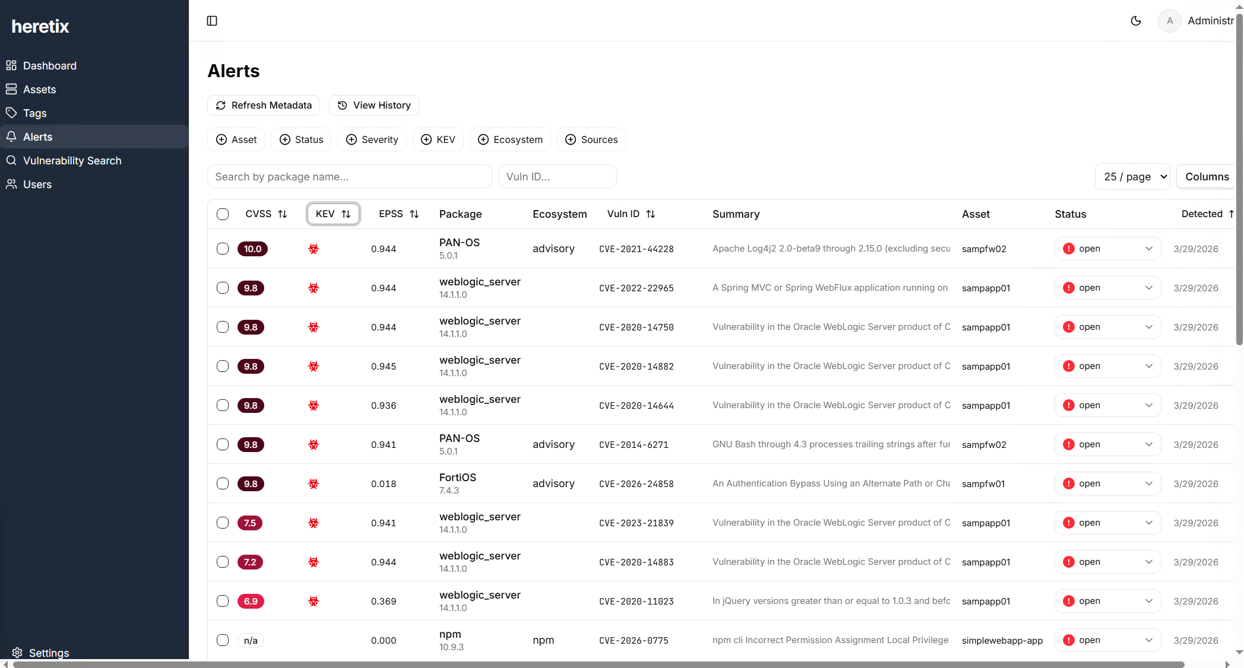Viewport: 1244px width, 668px height.
Task: Open the status dropdown for CVE-2020-14750
Action: (1107, 327)
